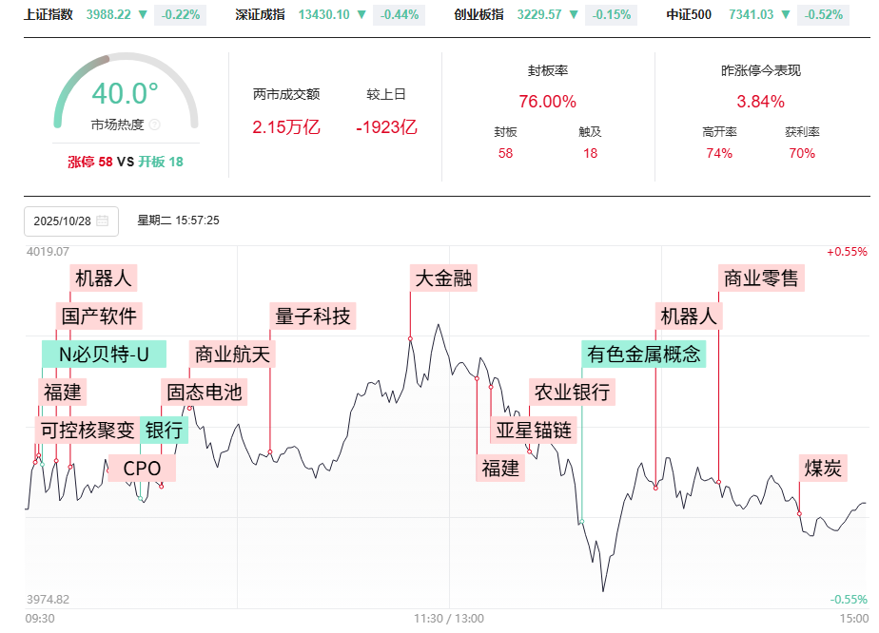Click the 封板率 76.00% value
The height and width of the screenshot is (633, 879).
pos(547,100)
